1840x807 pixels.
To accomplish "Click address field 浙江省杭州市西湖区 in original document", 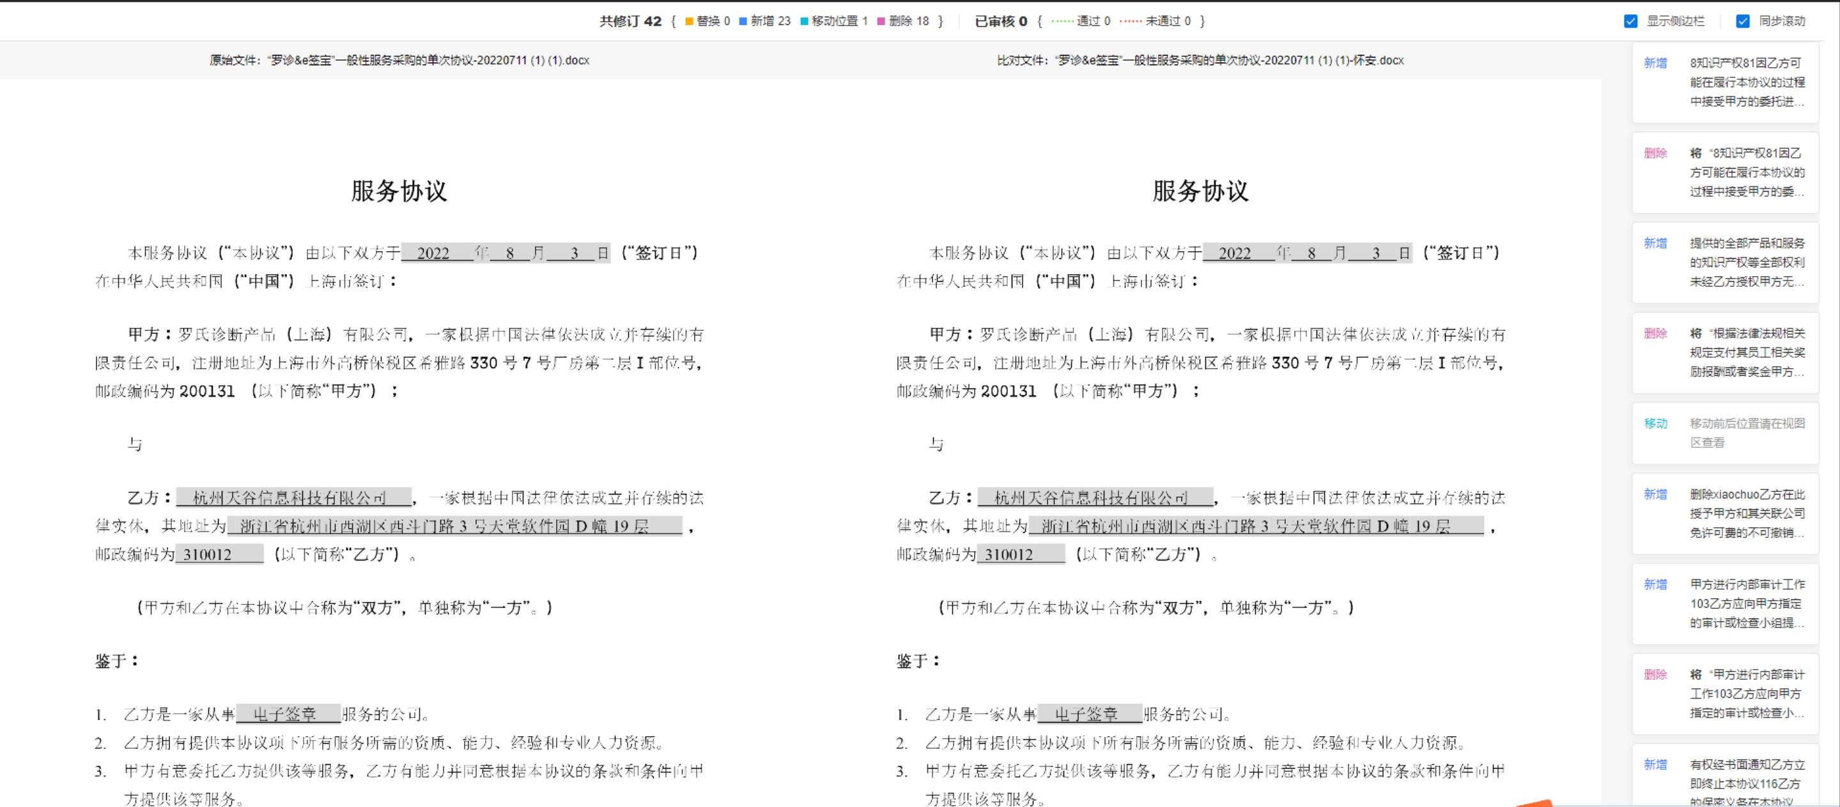I will point(454,526).
